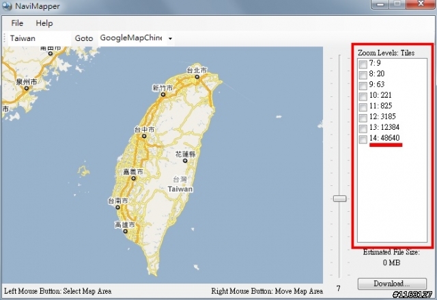Check the zoom level 8: 20 box

[363, 75]
